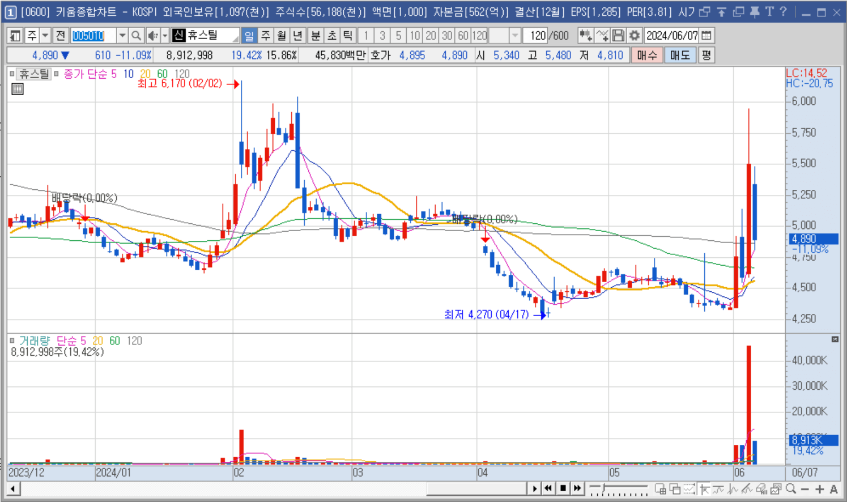Edit the date field 2024/06/07

click(x=672, y=36)
